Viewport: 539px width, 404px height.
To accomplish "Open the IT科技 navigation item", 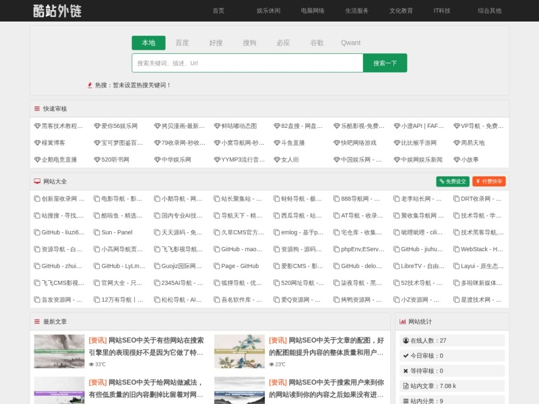I will [x=442, y=11].
